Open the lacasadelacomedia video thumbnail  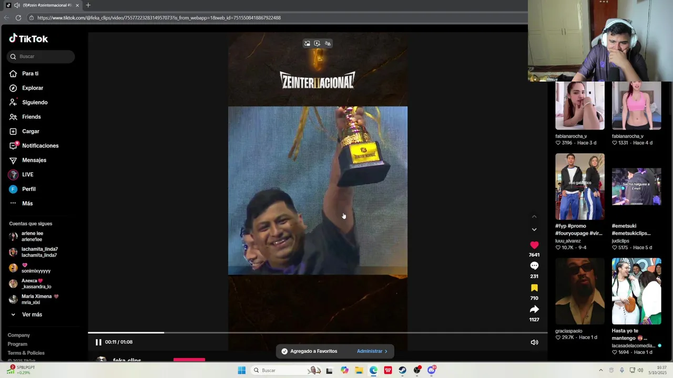pos(636,291)
